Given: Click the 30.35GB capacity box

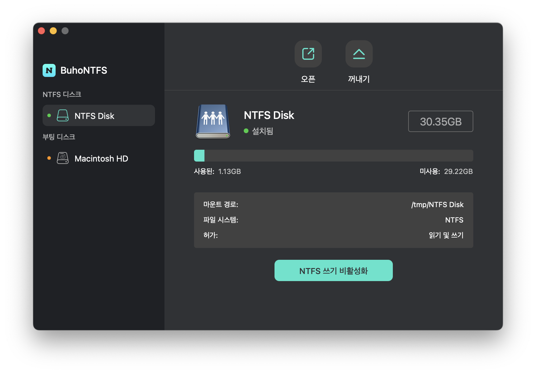Looking at the screenshot, I should click(x=440, y=121).
